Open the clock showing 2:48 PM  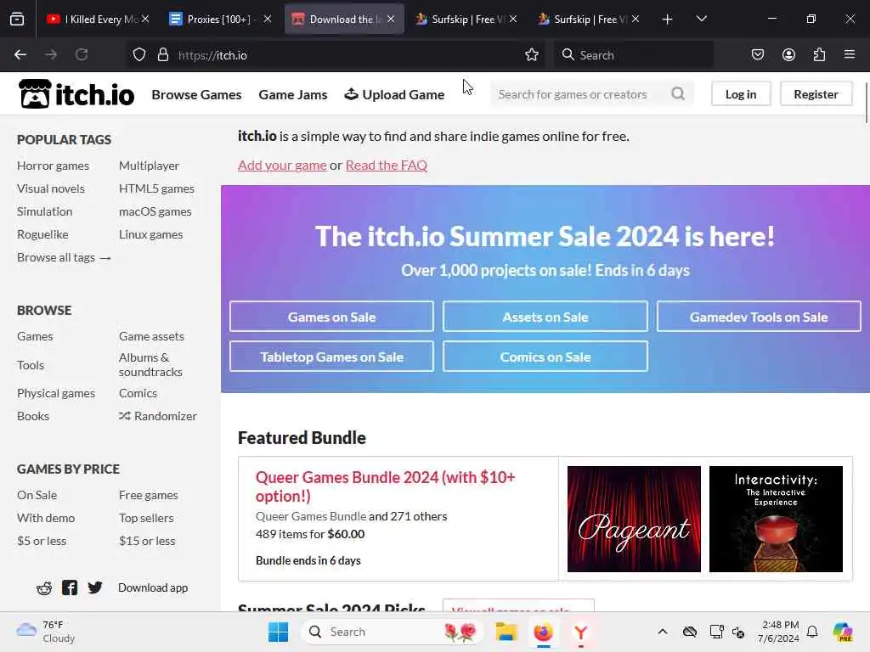[x=780, y=632]
